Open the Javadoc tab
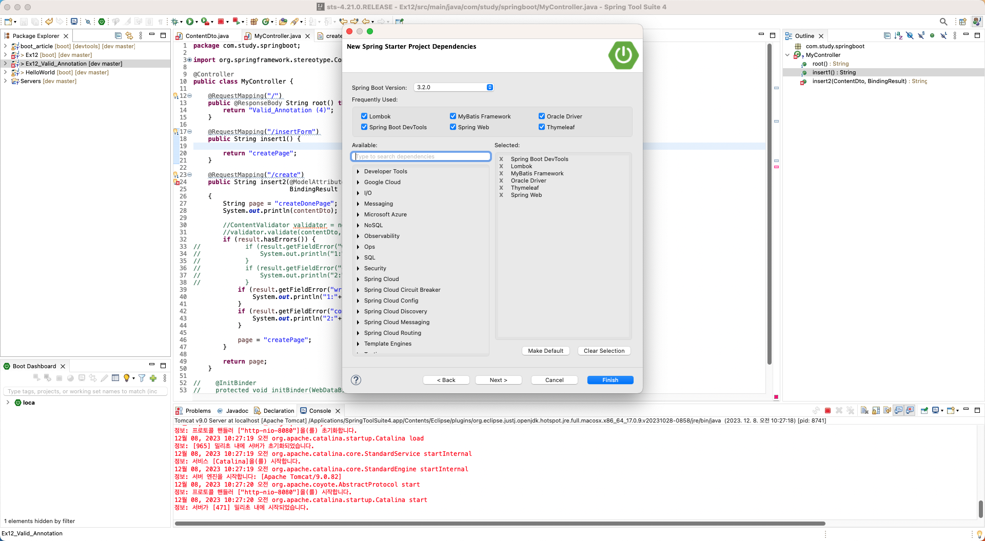The height and width of the screenshot is (541, 985). (x=233, y=411)
